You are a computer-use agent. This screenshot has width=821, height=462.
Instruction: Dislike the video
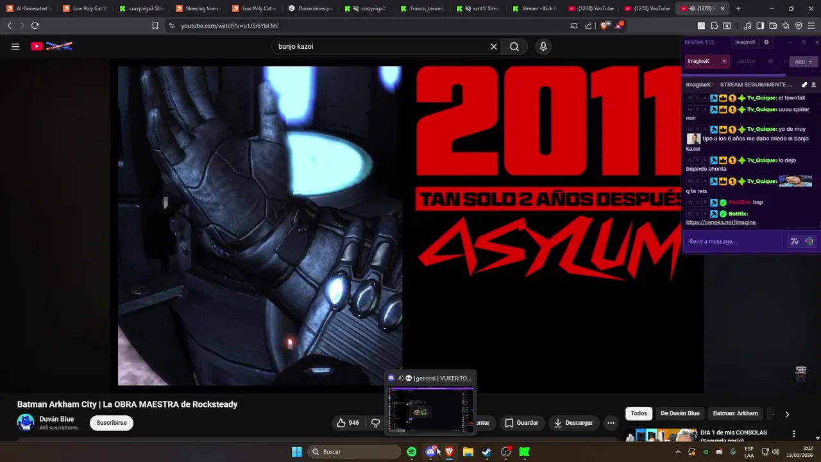(x=375, y=423)
